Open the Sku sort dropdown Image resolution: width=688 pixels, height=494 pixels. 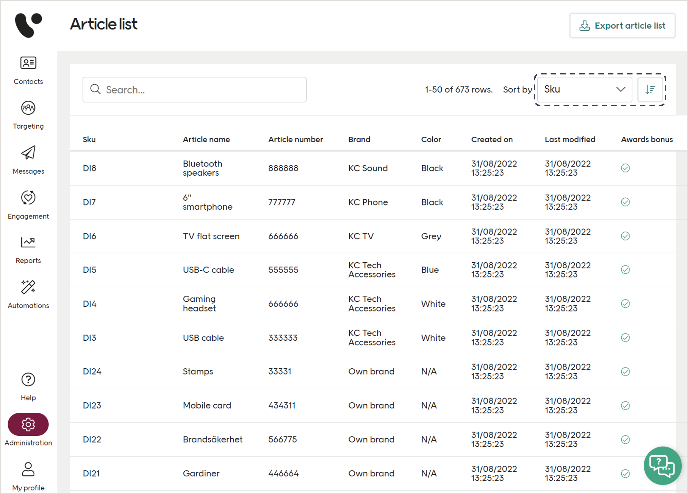(584, 89)
